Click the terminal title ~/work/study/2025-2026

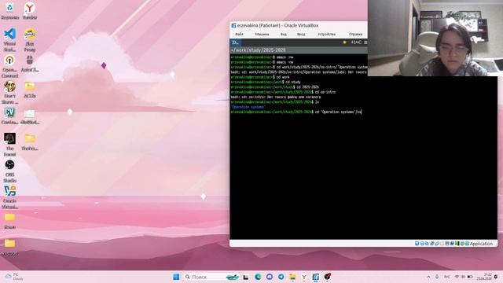point(259,50)
